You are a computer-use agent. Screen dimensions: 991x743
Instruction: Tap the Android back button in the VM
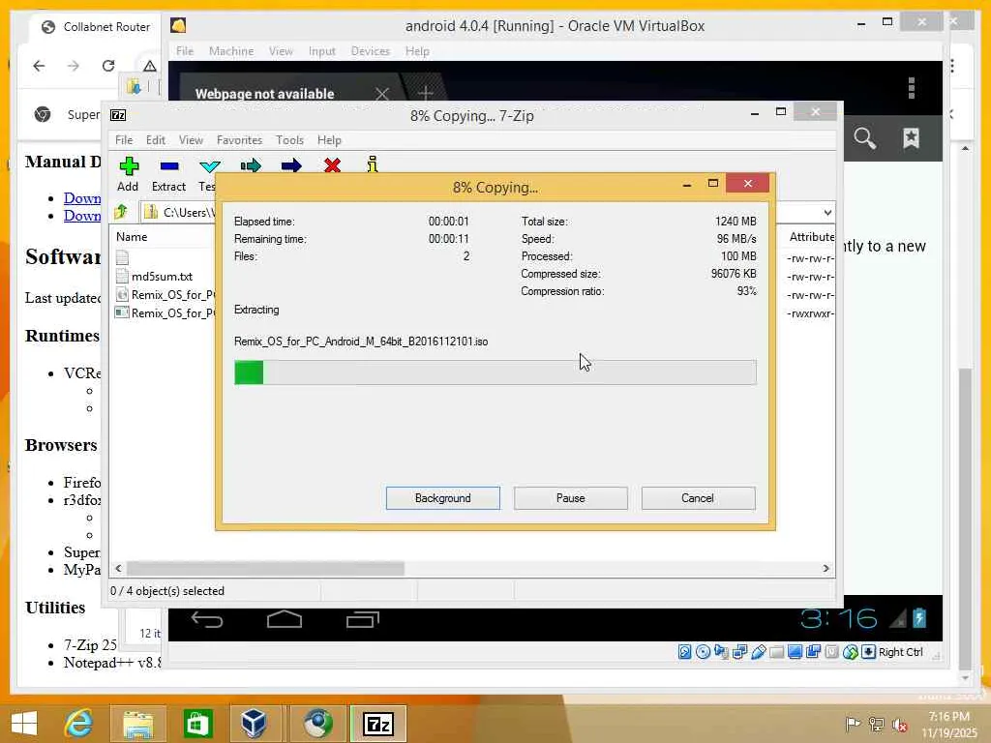tap(207, 620)
